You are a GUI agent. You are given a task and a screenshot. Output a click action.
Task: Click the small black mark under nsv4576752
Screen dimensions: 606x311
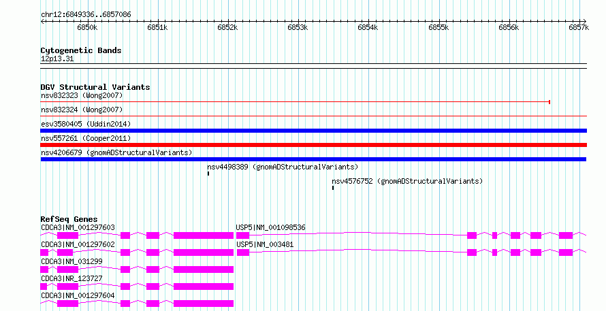[x=333, y=188]
